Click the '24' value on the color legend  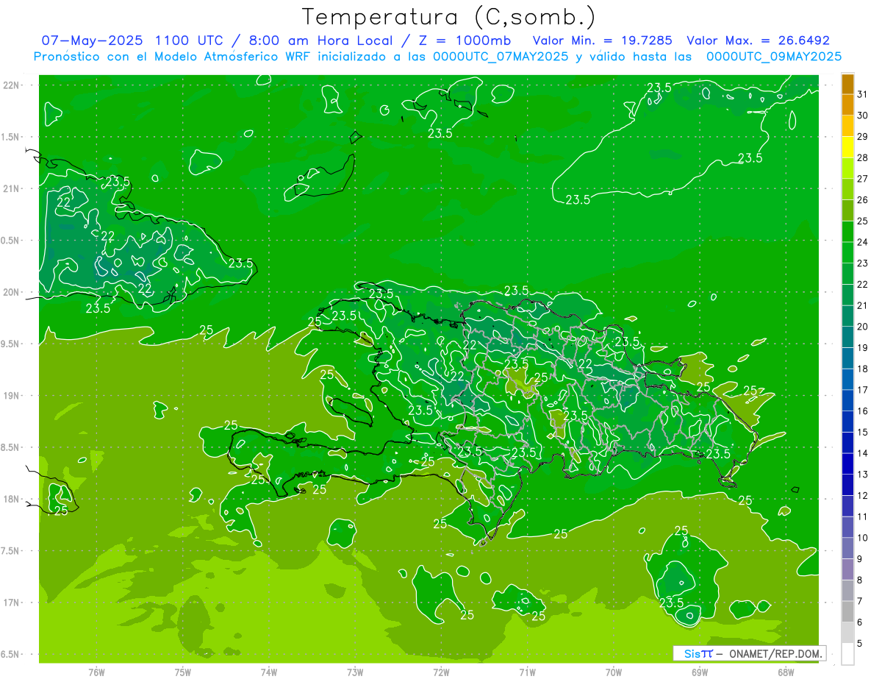click(863, 241)
